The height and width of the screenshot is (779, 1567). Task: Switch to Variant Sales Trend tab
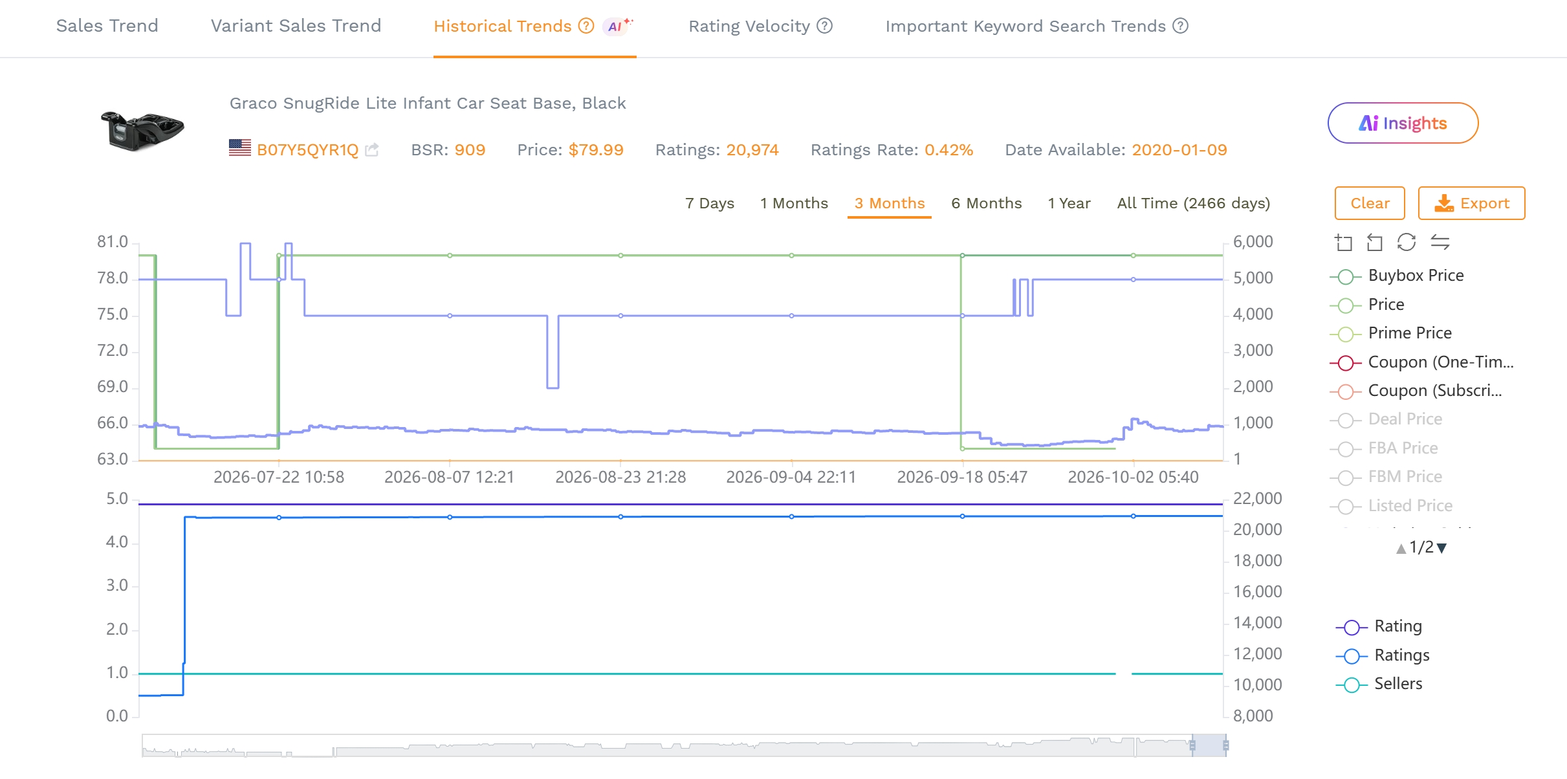point(296,26)
